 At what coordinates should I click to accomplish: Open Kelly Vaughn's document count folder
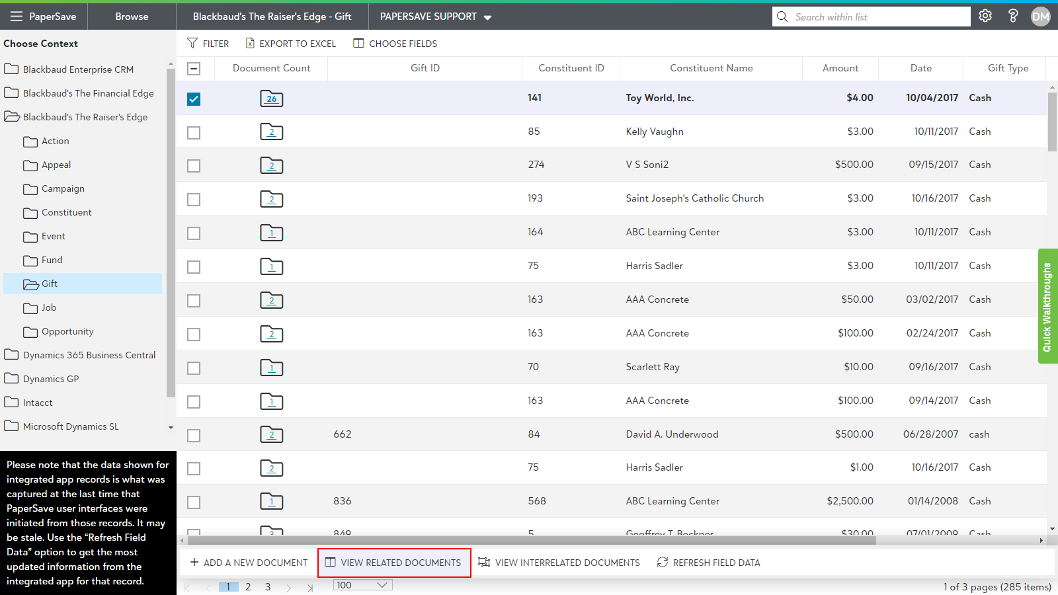pos(271,132)
